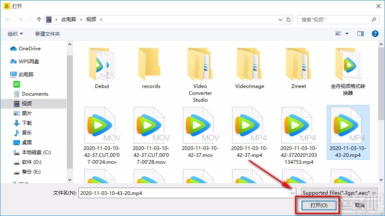Select the Video Converter Studio folder
385x216 pixels.
click(x=200, y=75)
